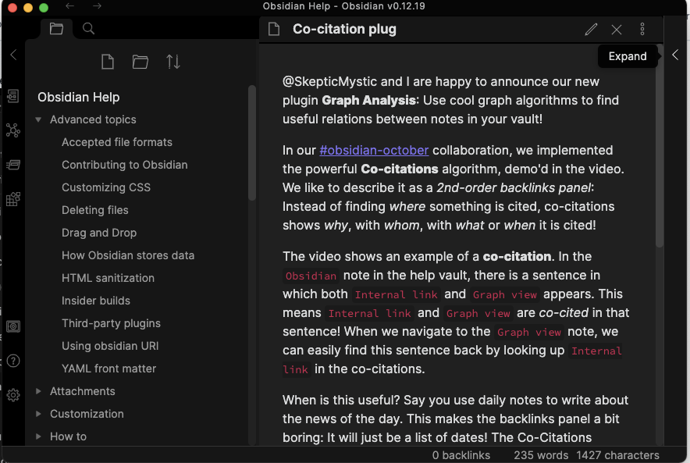Open the help question mark icon
690x463 pixels.
point(12,361)
